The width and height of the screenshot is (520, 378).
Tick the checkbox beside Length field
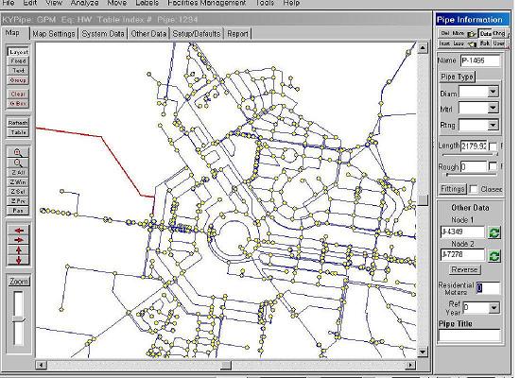493,146
